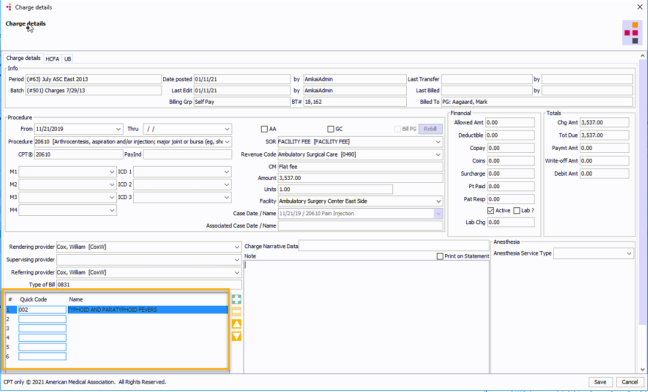Check the Lab ? checkbox

pos(517,210)
